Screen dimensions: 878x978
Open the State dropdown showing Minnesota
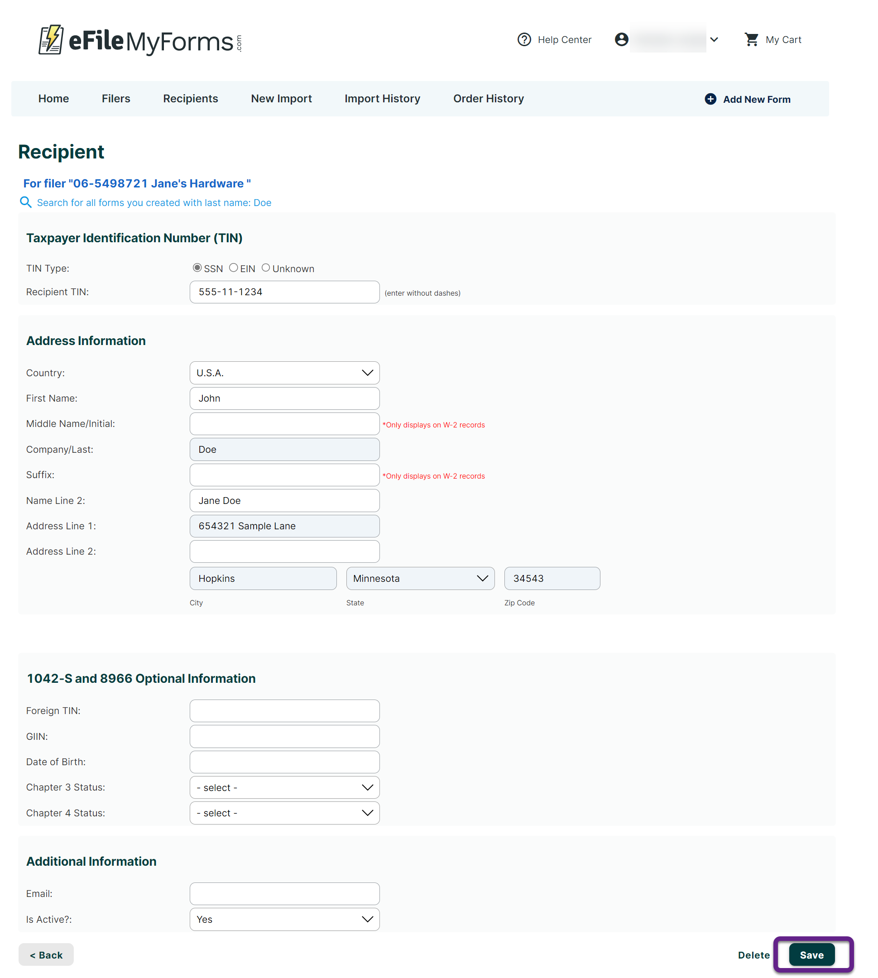pos(420,578)
